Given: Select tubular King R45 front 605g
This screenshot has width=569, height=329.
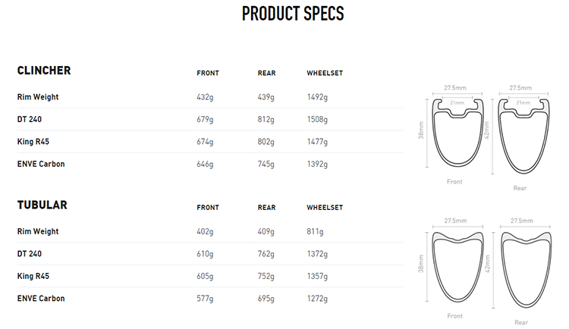Looking at the screenshot, I should coord(205,277).
